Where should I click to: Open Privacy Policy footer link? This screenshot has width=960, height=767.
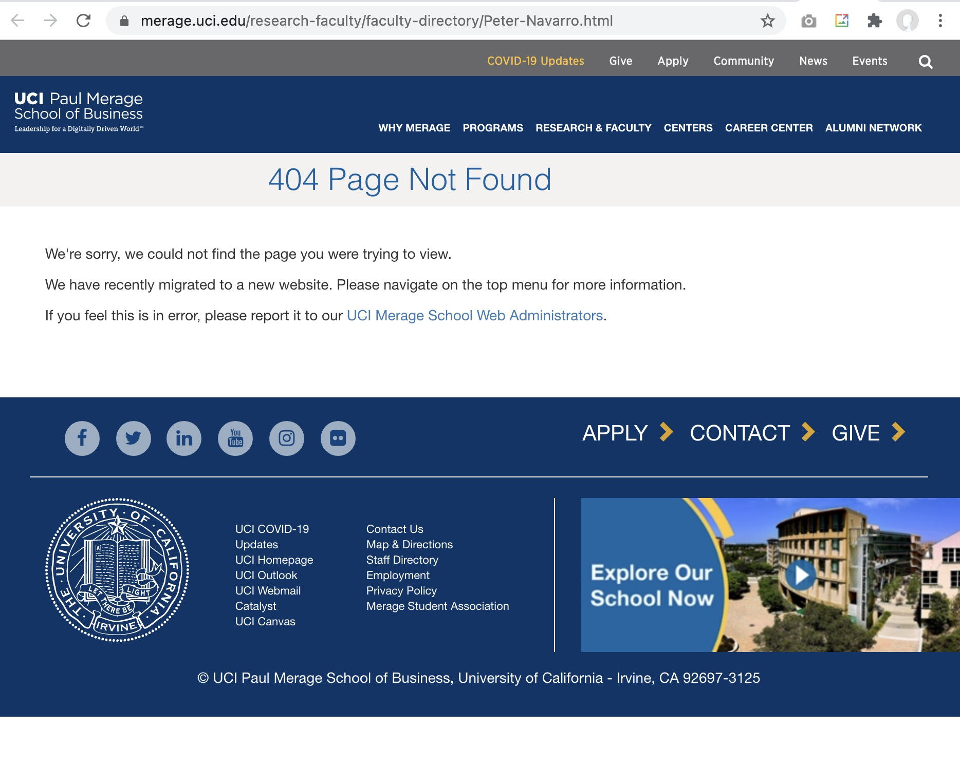[401, 590]
